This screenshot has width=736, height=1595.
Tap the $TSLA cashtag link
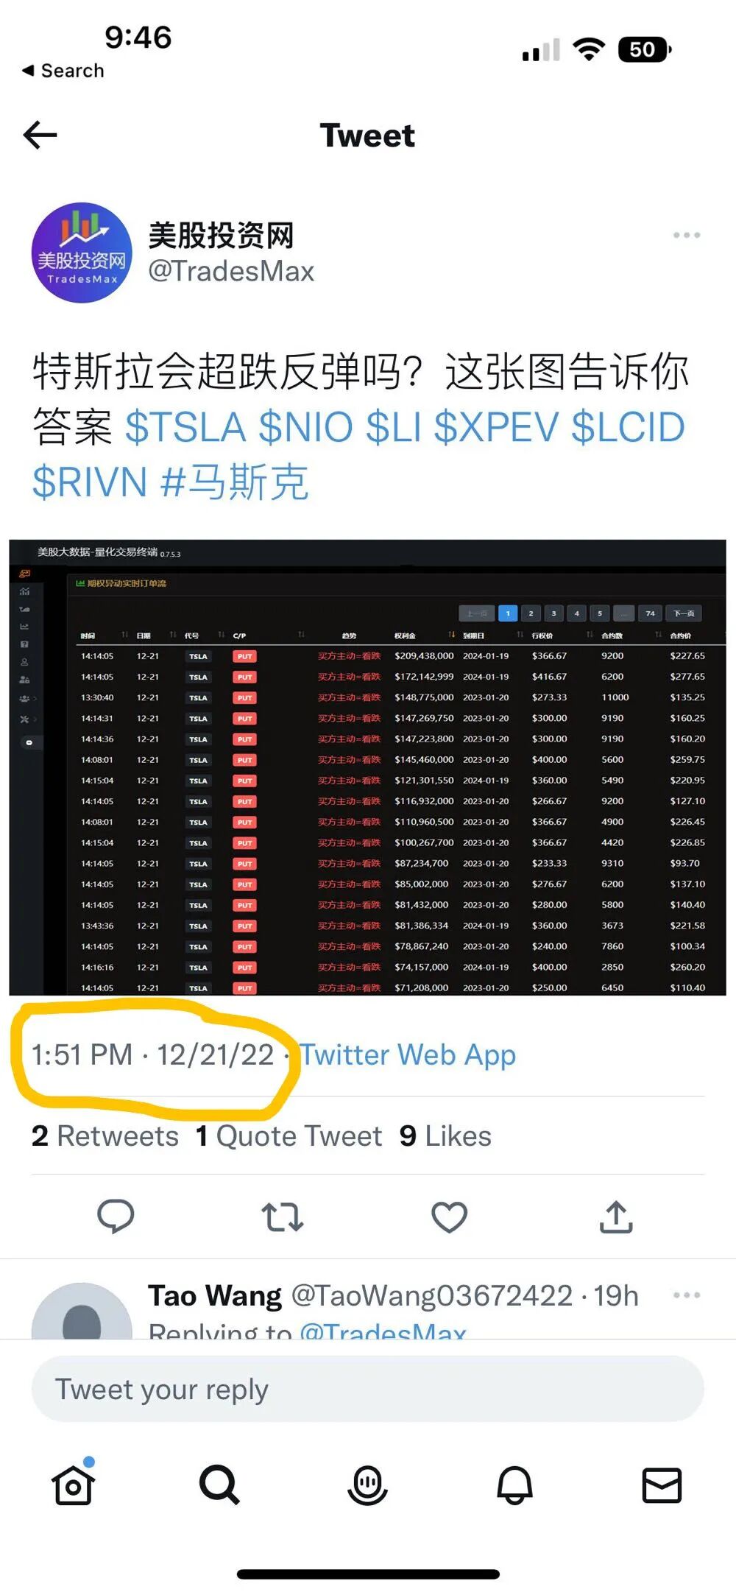185,427
